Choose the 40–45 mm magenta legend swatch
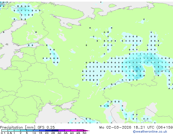 coord(74,130)
